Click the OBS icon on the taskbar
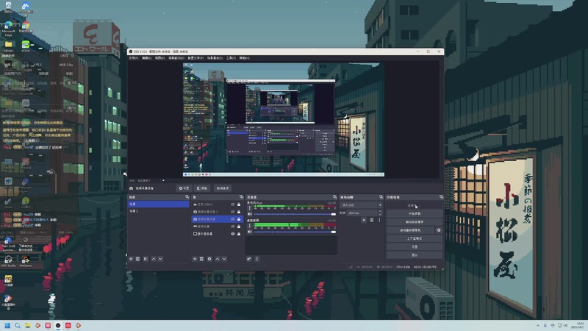Screen dimensions: 588x331 pos(58,325)
